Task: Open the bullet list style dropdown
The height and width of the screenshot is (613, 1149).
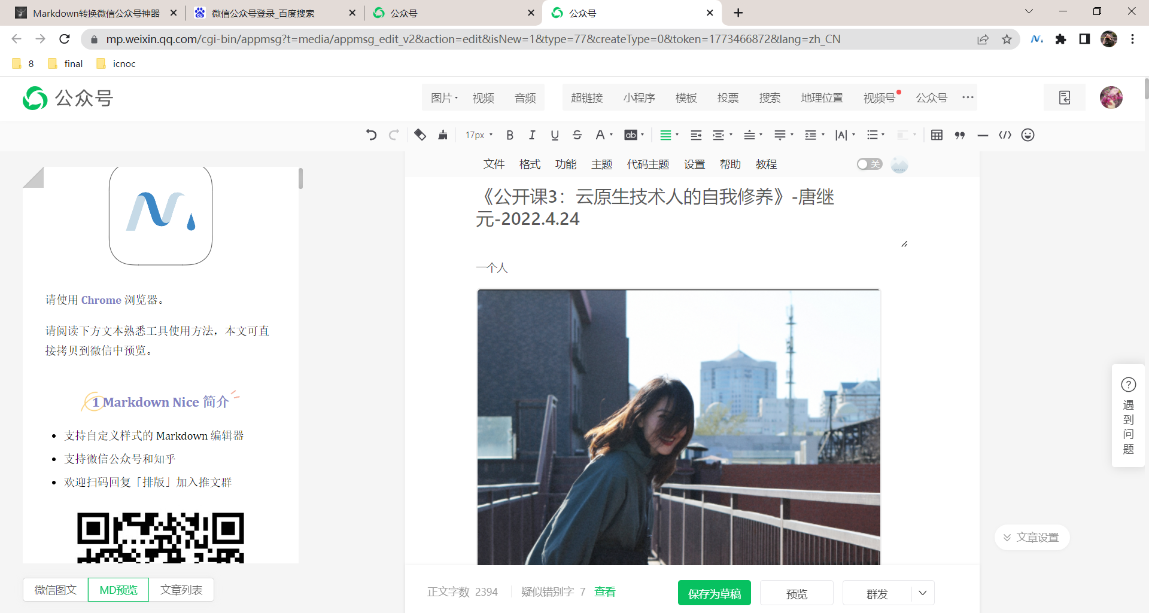Action: click(876, 135)
